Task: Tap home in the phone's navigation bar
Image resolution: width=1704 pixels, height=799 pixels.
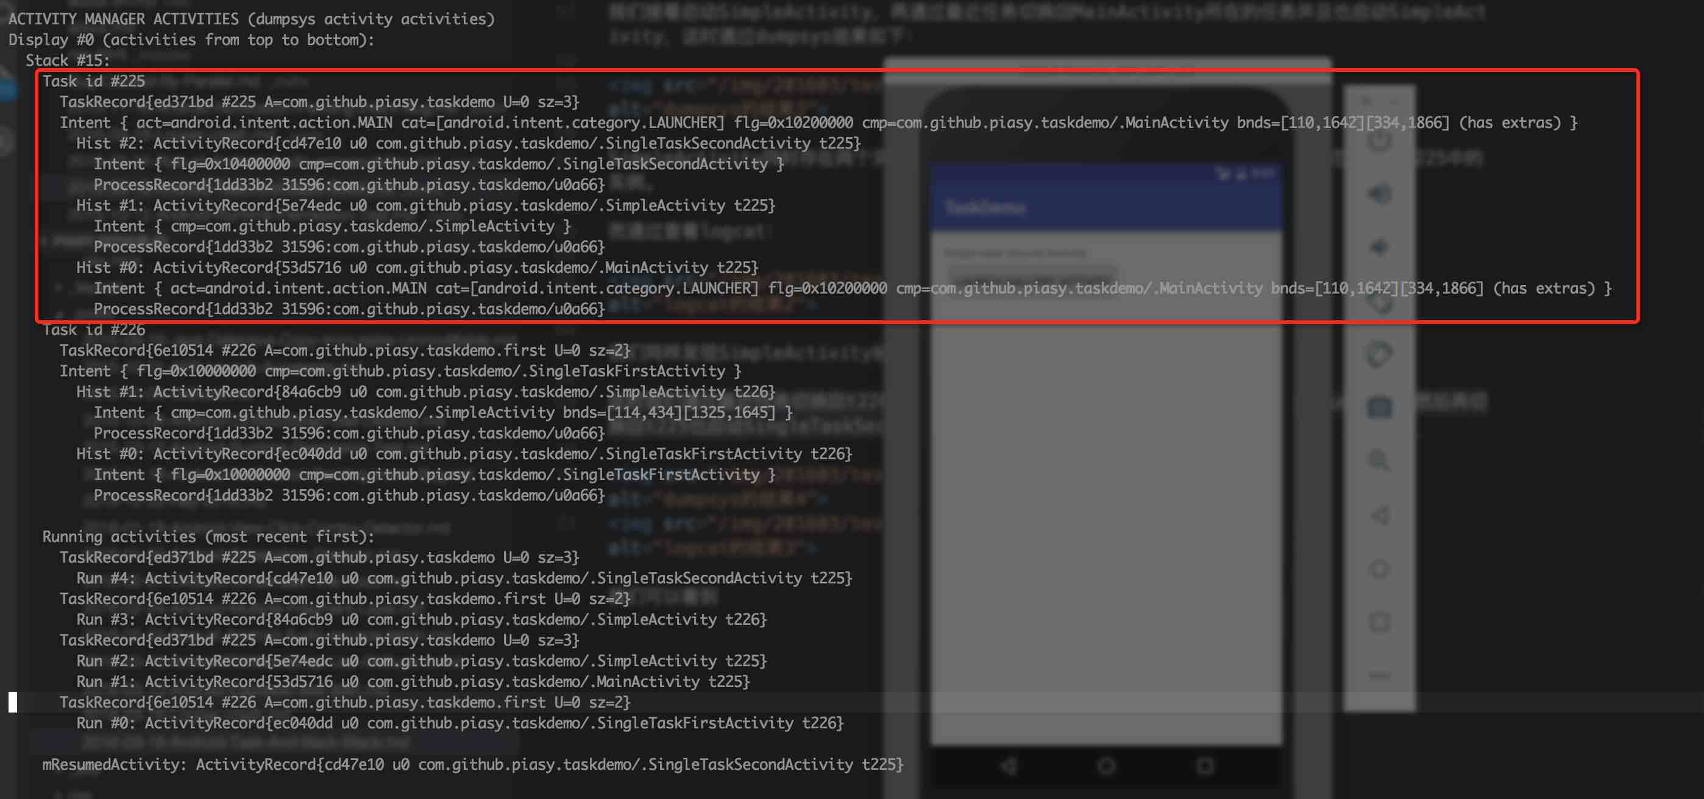Action: coord(1106,766)
